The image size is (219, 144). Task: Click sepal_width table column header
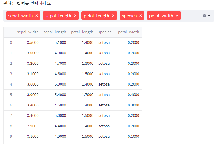(28, 32)
